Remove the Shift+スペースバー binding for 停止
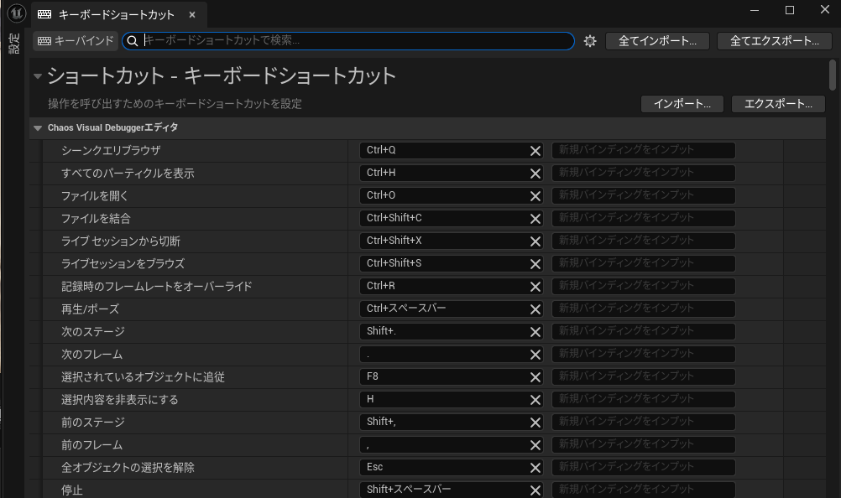Viewport: 841px width, 498px height. pyautogui.click(x=535, y=490)
